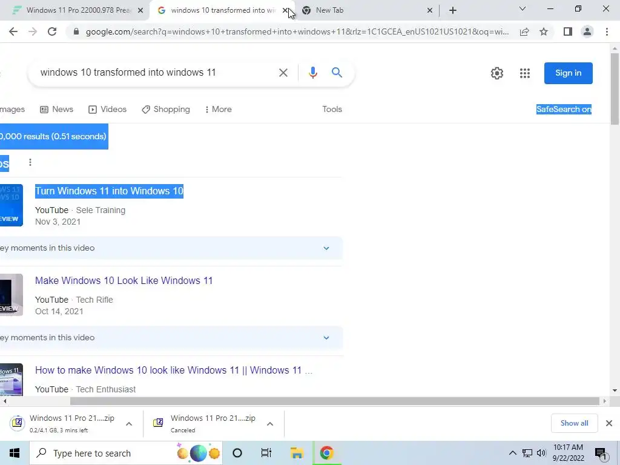Open the three-dot options beside Videos heading
620x465 pixels.
(x=30, y=162)
